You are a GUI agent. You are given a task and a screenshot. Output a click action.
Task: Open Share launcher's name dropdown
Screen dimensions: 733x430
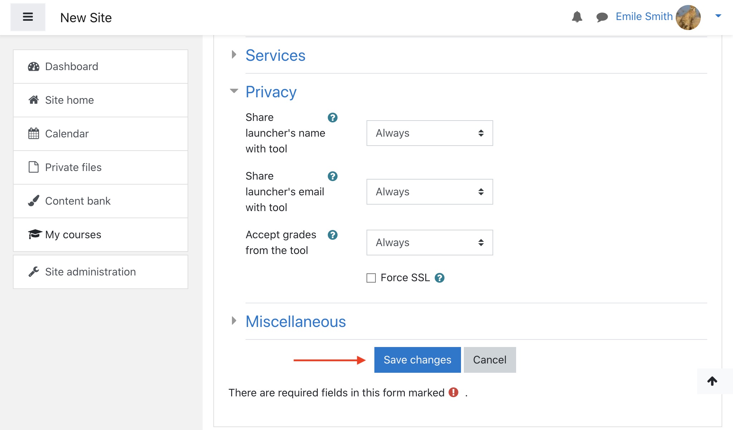click(x=429, y=133)
